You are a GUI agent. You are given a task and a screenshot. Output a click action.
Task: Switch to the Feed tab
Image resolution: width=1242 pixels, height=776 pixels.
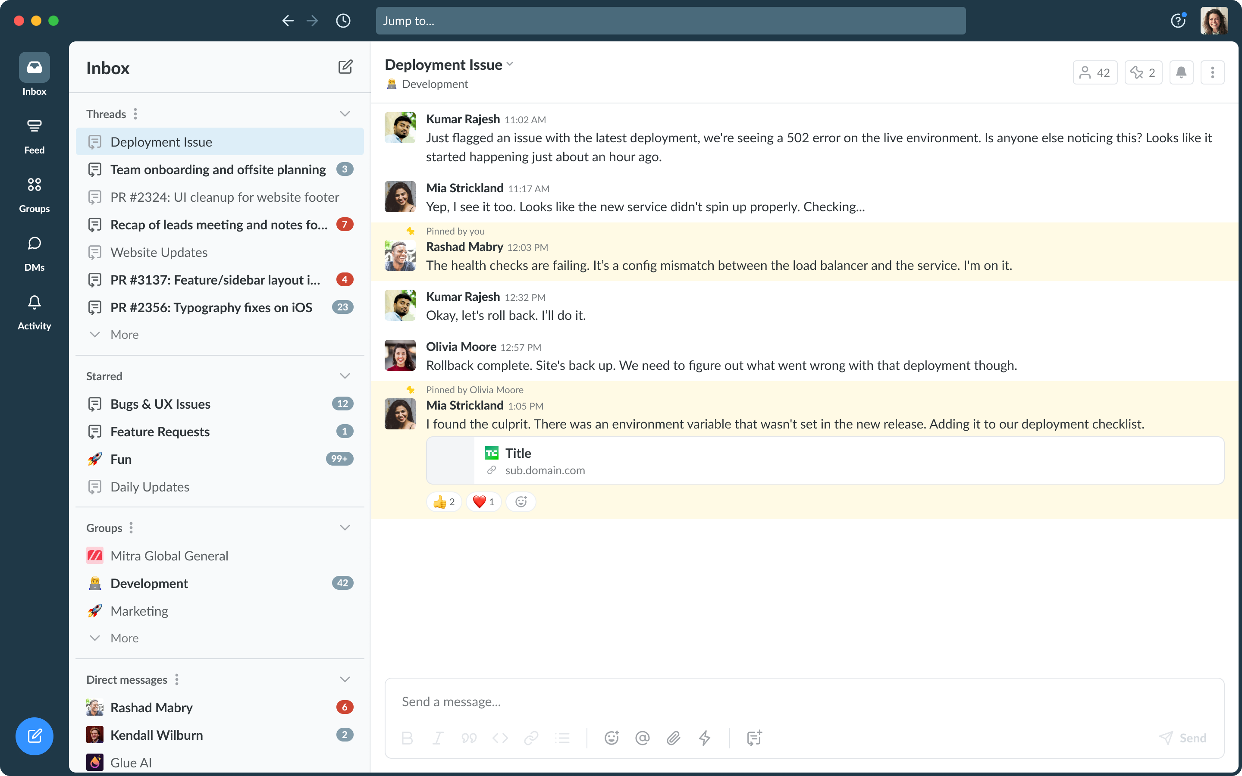point(34,136)
